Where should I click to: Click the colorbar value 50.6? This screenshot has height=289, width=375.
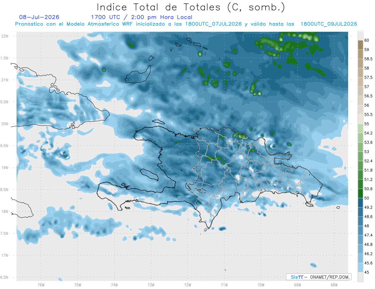pyautogui.click(x=369, y=189)
